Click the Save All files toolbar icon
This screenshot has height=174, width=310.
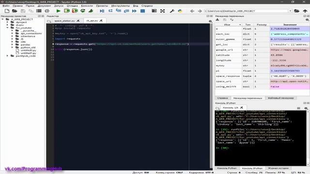[31, 11]
